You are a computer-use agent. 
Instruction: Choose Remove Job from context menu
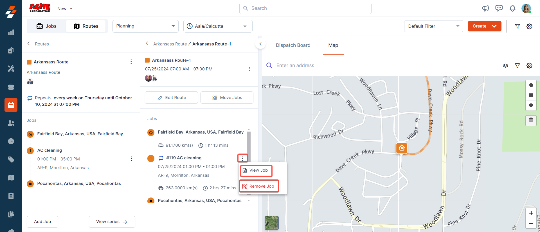[259, 186]
